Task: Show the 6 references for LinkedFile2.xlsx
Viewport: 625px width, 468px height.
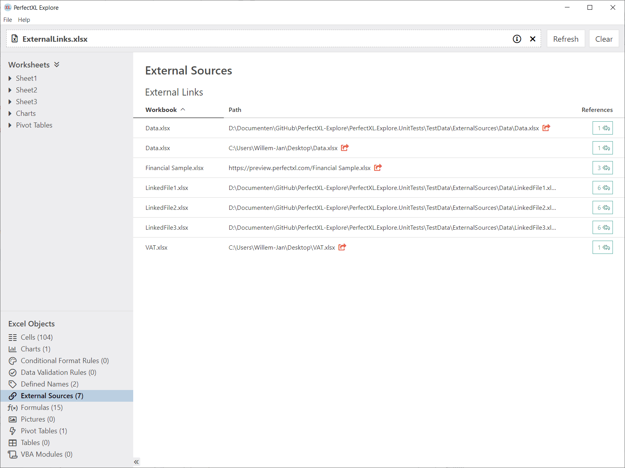Action: click(x=602, y=207)
